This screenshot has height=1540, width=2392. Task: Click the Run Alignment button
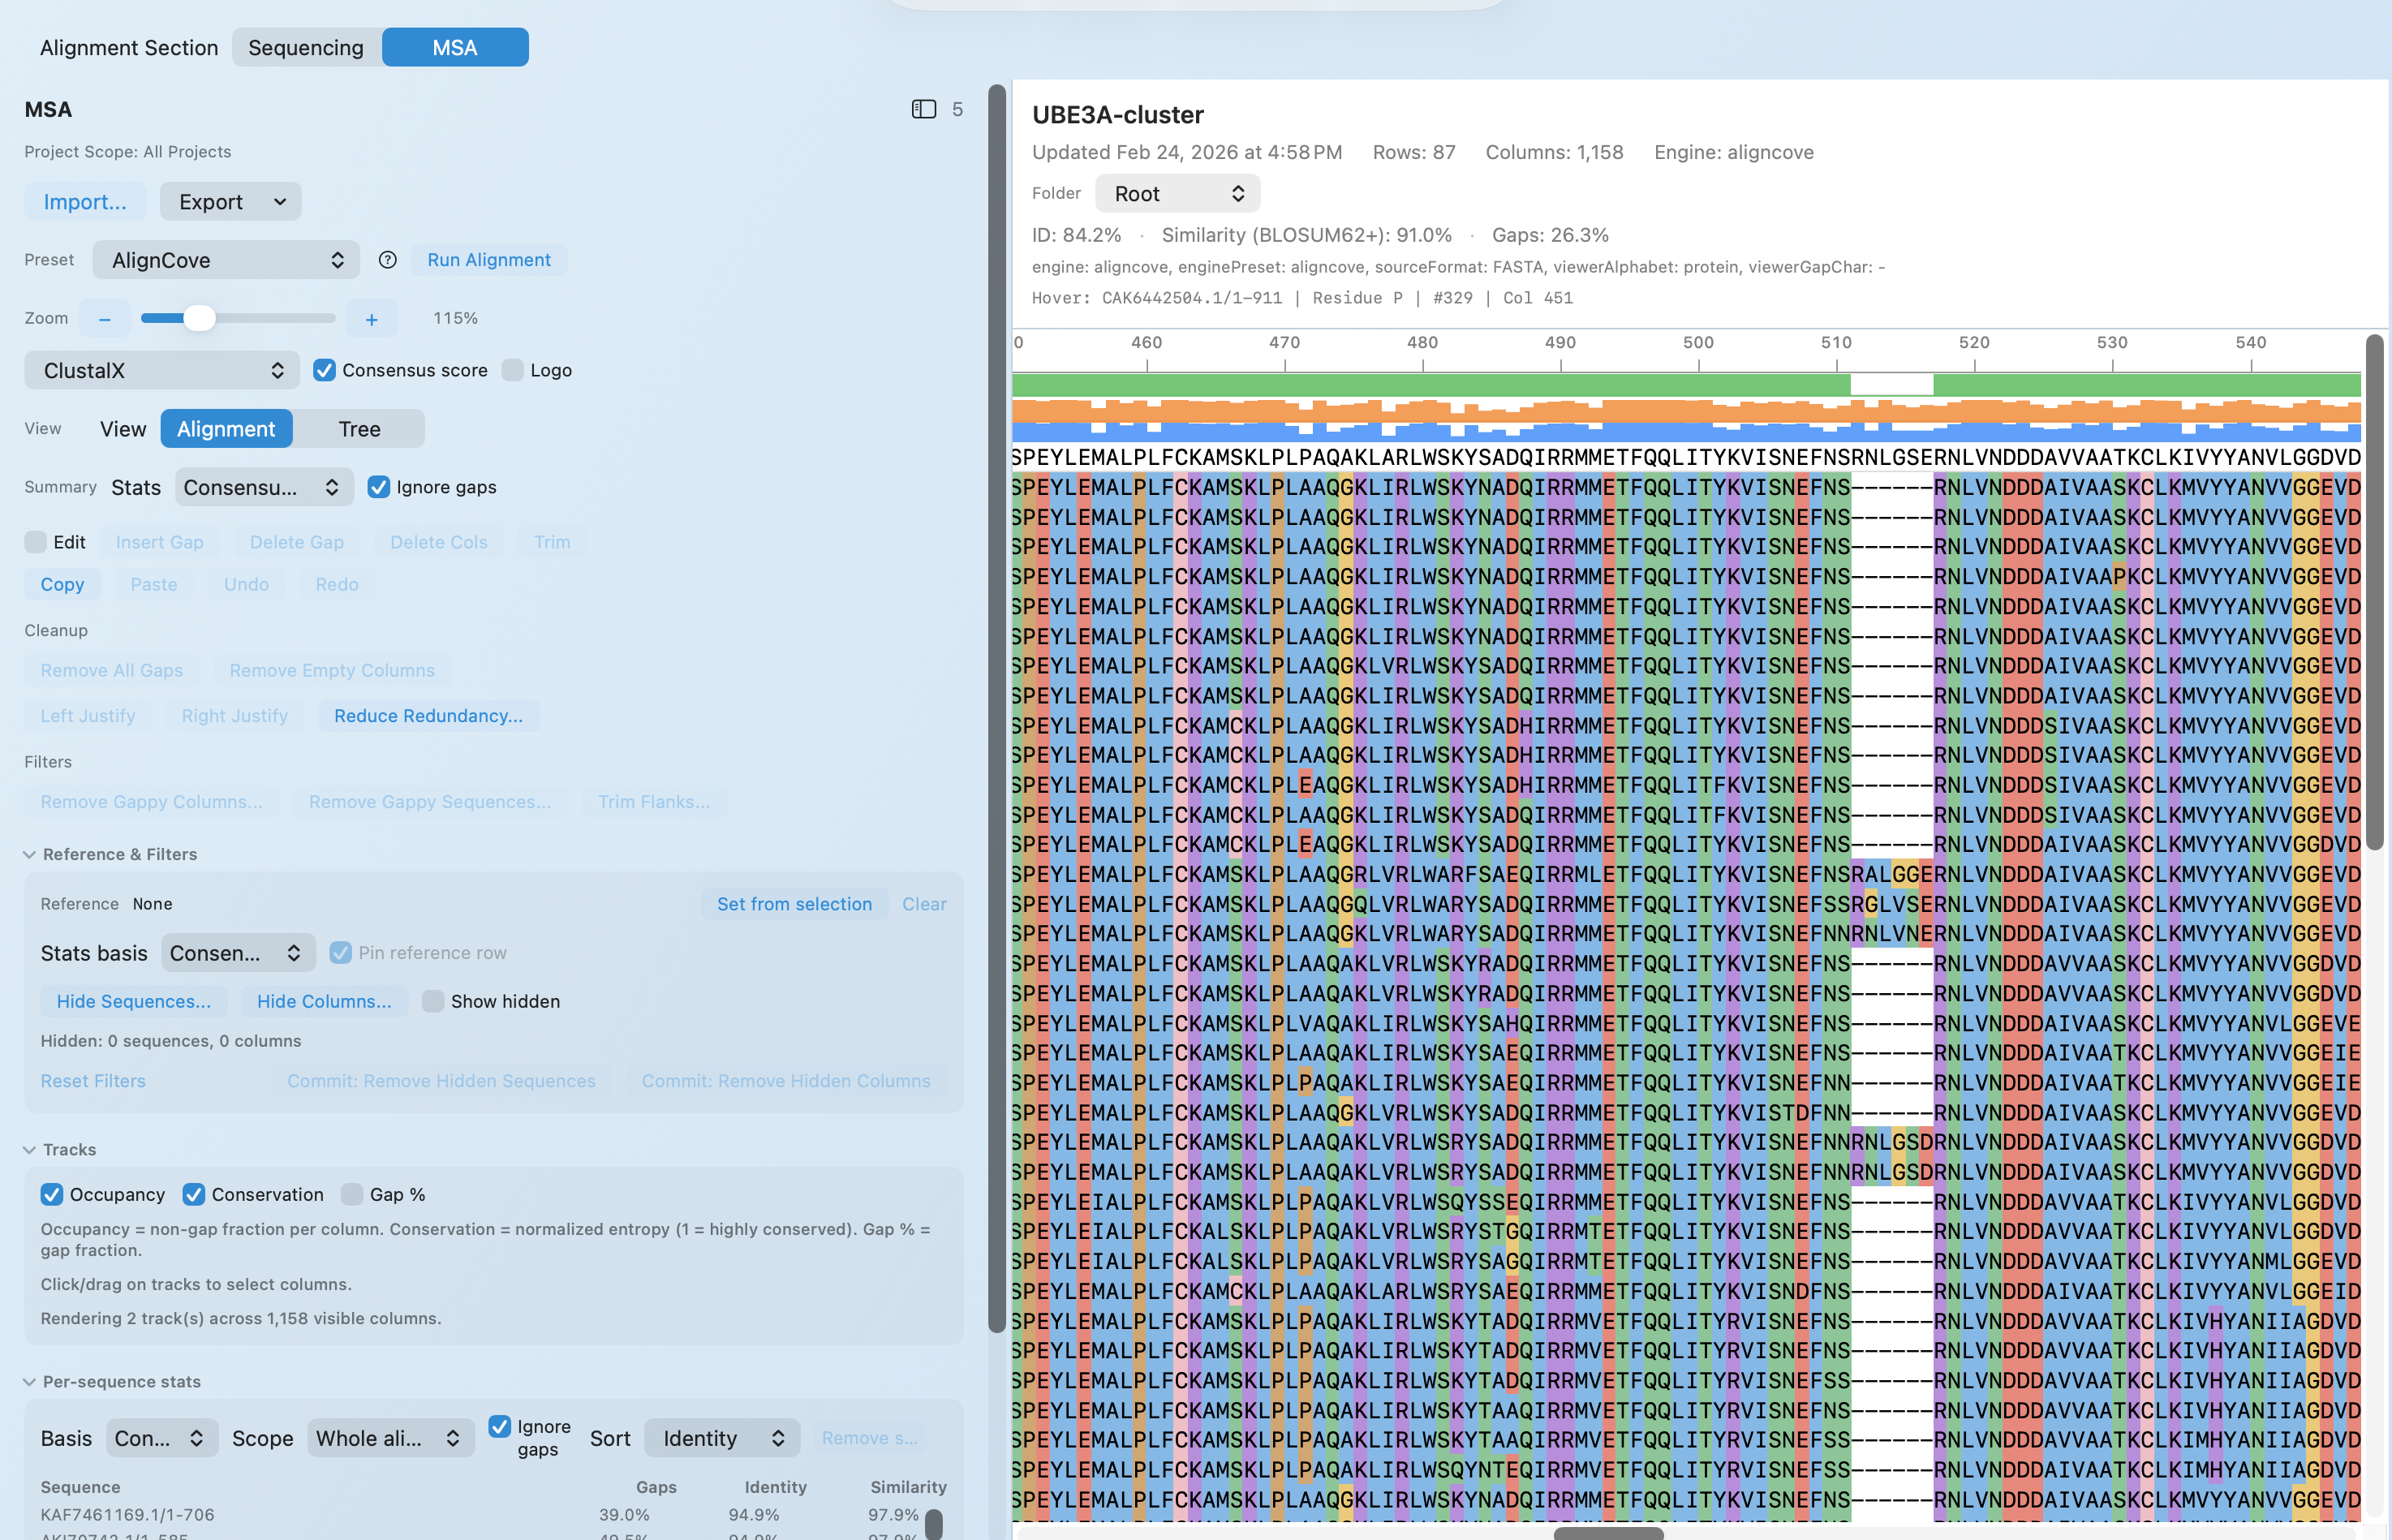point(489,259)
